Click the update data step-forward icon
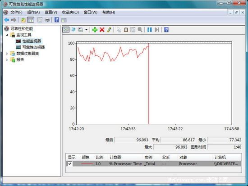 coord(157,30)
